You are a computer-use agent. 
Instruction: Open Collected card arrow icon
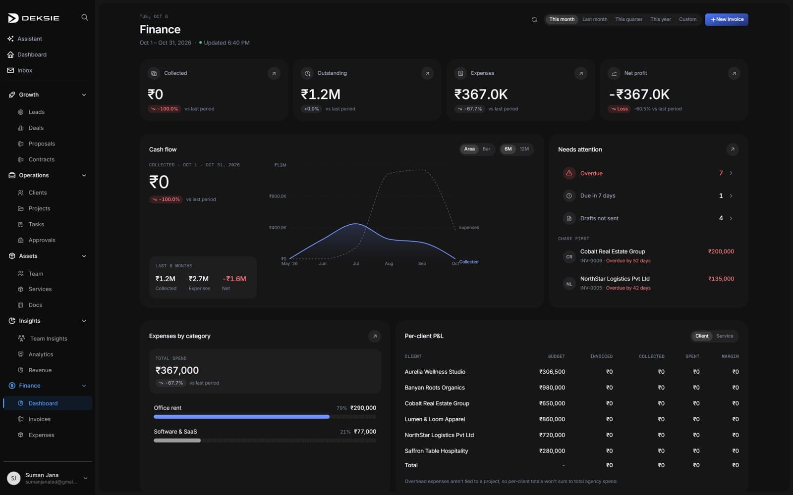pyautogui.click(x=274, y=73)
